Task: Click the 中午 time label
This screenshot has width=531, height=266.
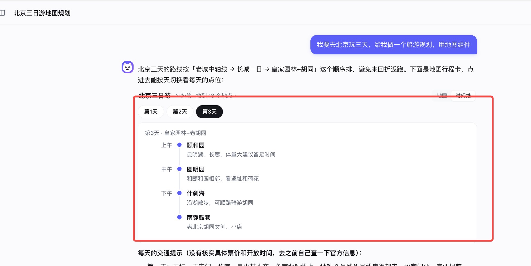Action: click(167, 169)
